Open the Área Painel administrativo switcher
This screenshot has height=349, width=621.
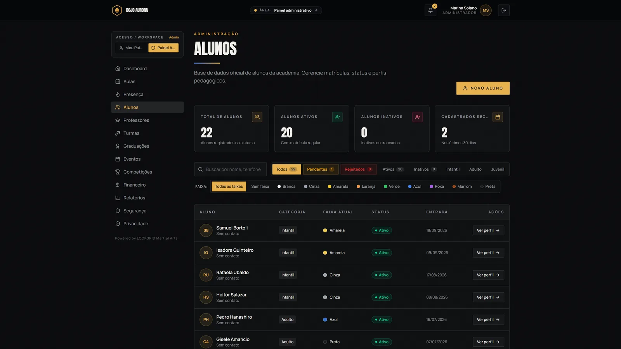(x=286, y=10)
